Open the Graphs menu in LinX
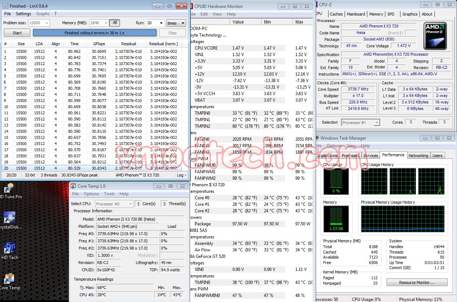Image resolution: width=457 pixels, height=302 pixels. coord(43,14)
